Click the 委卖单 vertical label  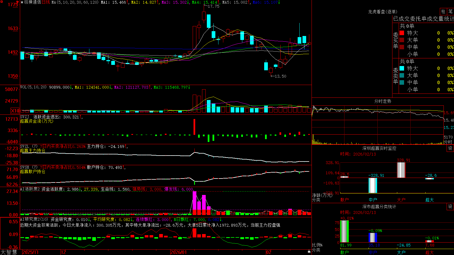pos(396,76)
